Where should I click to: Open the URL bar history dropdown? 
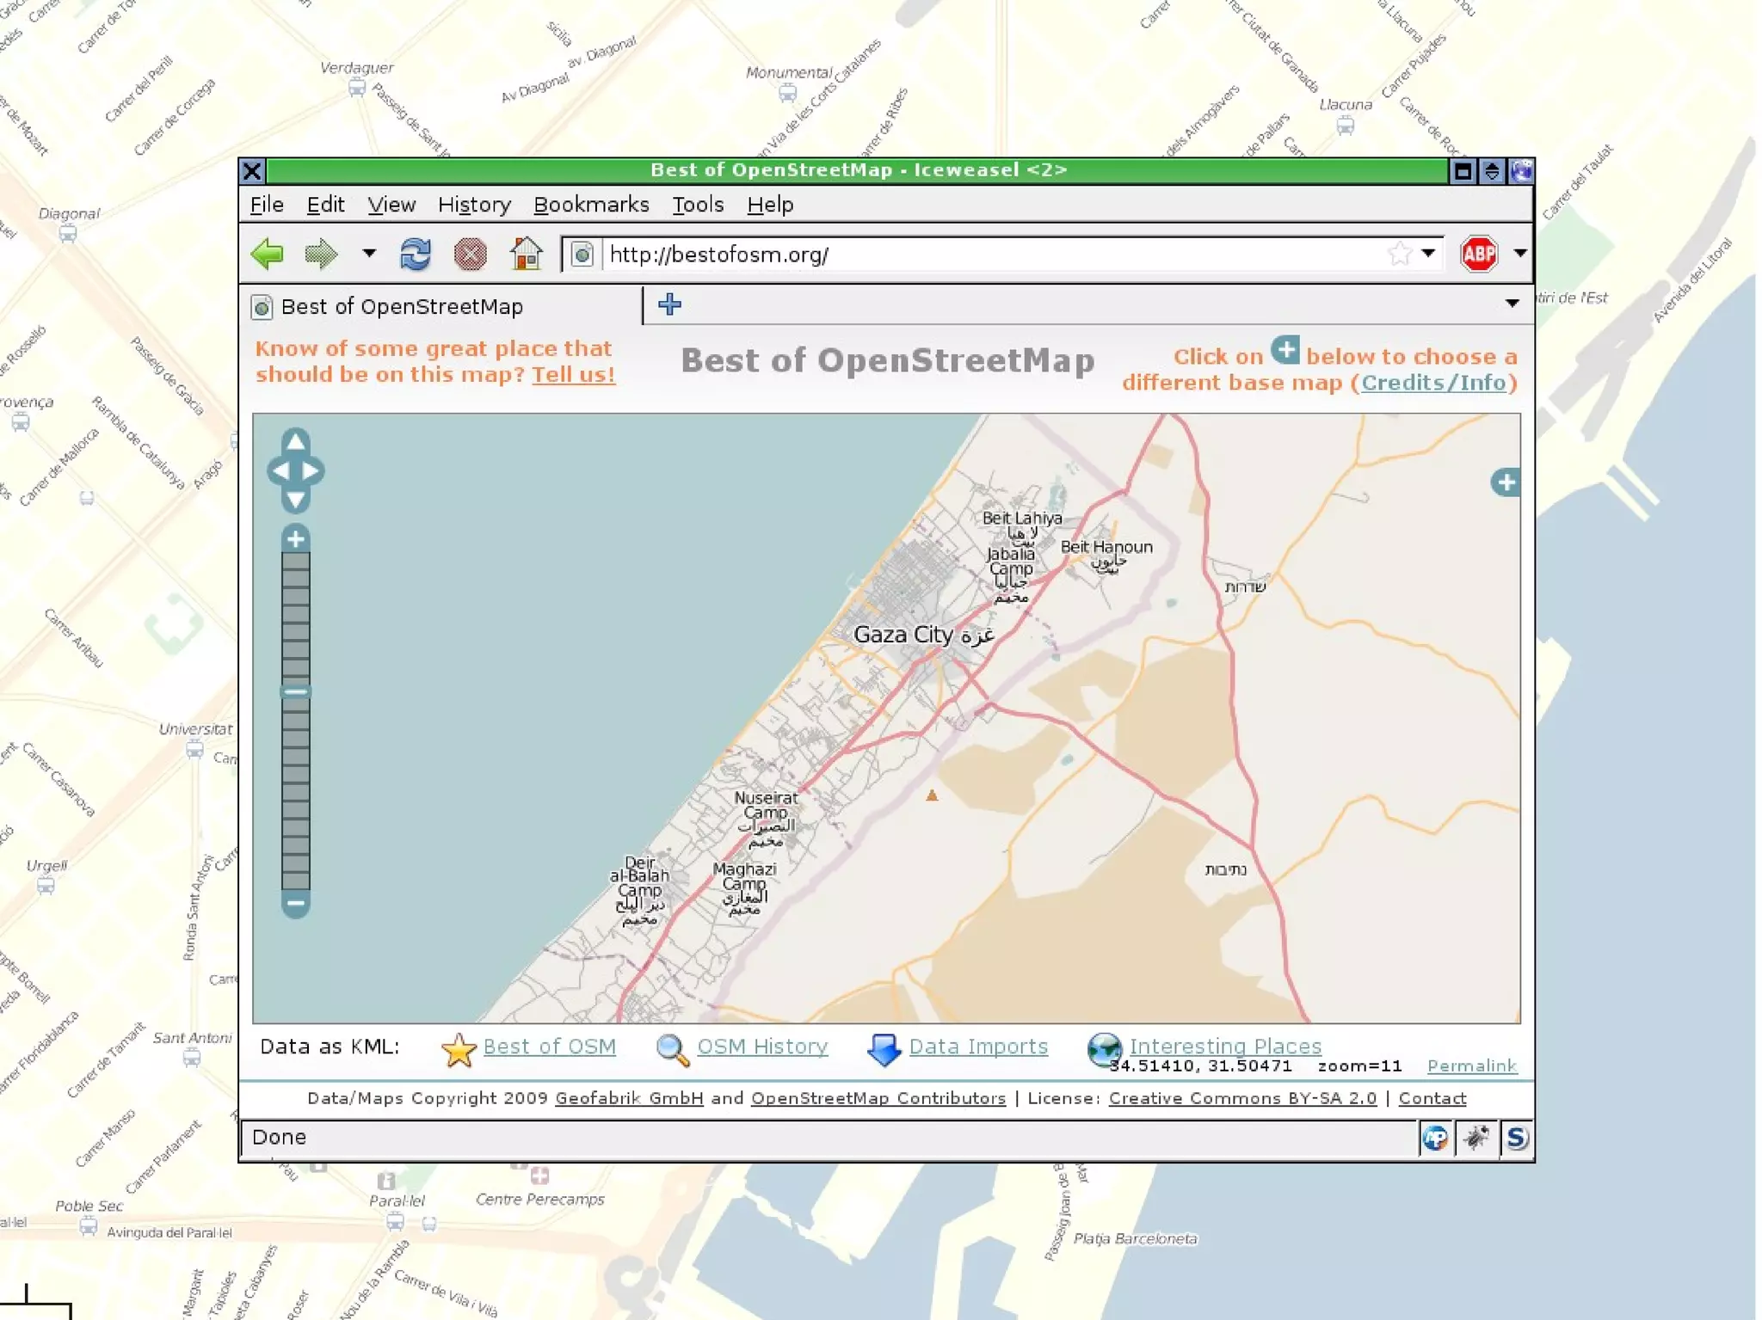(1429, 254)
